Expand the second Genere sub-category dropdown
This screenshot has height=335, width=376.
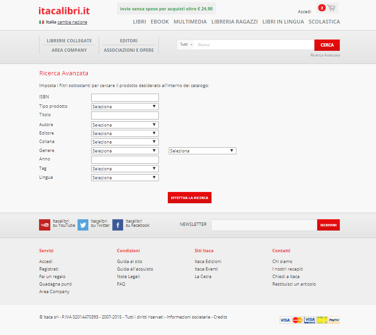pyautogui.click(x=203, y=151)
